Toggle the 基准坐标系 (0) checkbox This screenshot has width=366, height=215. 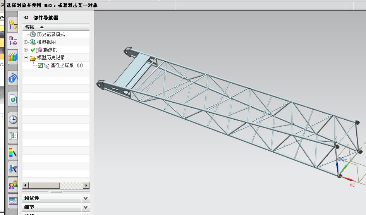pos(40,65)
